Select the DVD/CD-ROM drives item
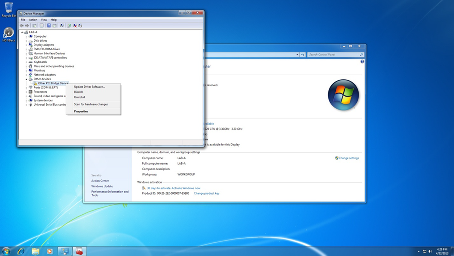This screenshot has height=256, width=454. click(x=47, y=49)
